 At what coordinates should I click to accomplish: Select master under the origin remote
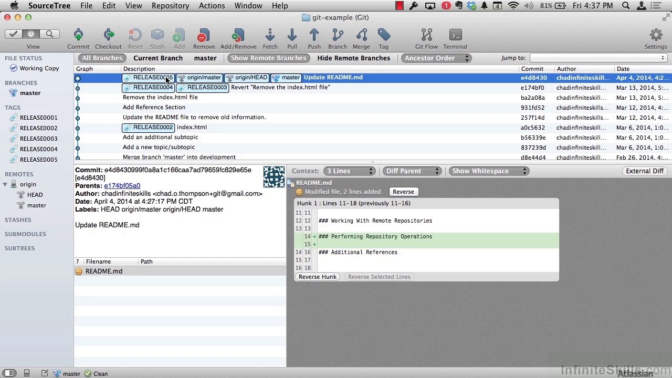click(37, 205)
